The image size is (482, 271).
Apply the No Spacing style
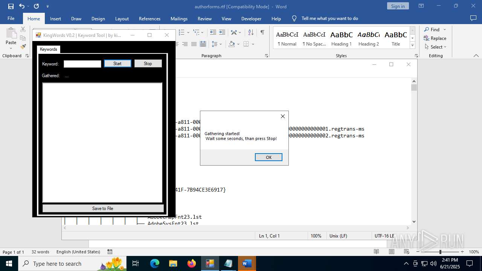[x=314, y=38]
